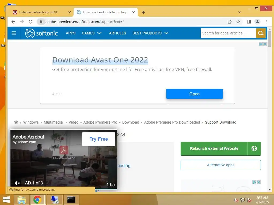The image size is (274, 205).
Task: Open the Chrome profile avatar
Action: 257,22
